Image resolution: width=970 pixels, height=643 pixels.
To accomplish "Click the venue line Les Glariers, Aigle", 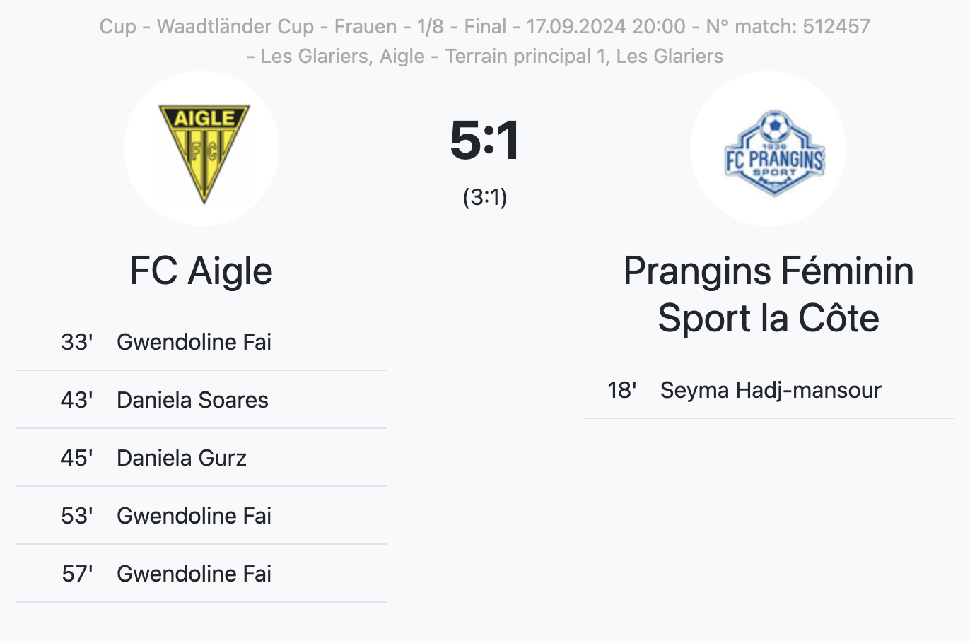I will click(x=485, y=57).
